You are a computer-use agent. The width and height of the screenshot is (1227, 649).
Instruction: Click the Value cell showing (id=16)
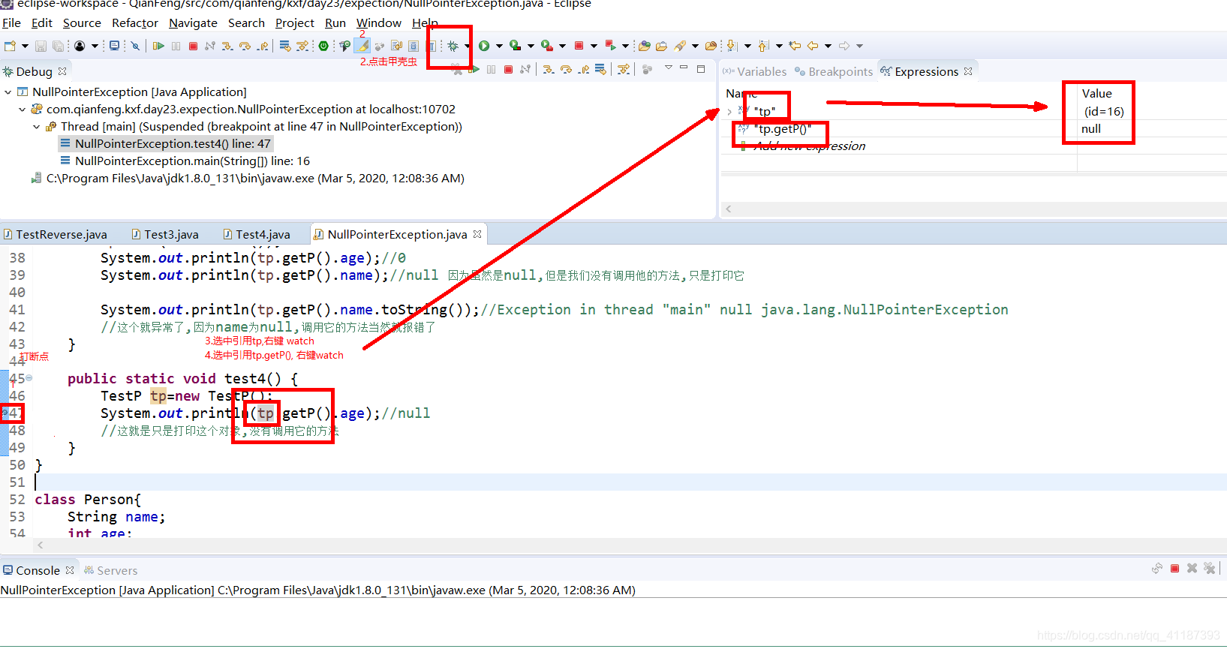(x=1104, y=111)
